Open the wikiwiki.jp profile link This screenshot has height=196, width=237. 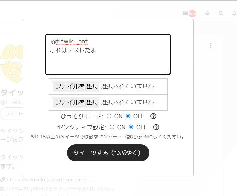point(46,180)
